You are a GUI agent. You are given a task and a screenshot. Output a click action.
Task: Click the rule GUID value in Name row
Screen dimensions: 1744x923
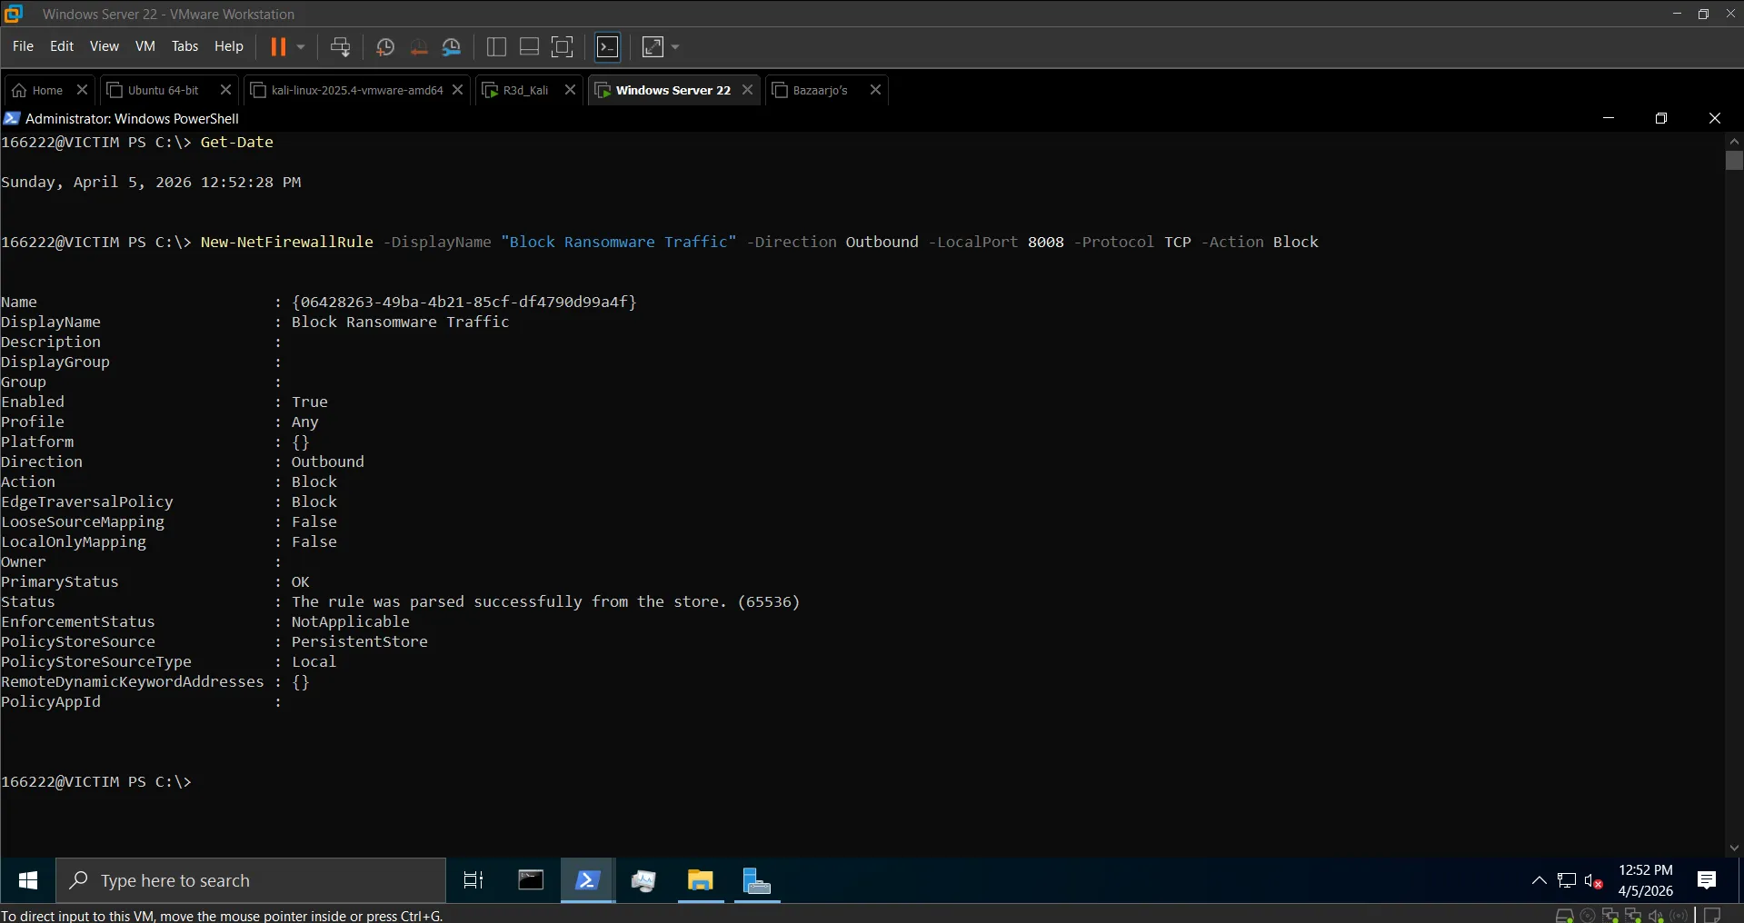pyautogui.click(x=464, y=302)
